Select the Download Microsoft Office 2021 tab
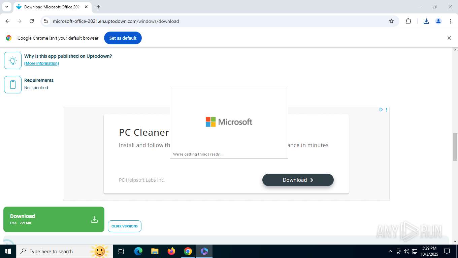Screen dimensions: 458x258 (53, 7)
